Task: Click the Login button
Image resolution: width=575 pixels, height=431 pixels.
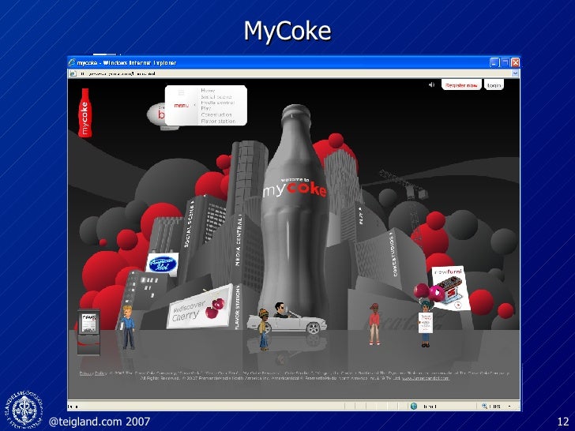Action: 494,85
